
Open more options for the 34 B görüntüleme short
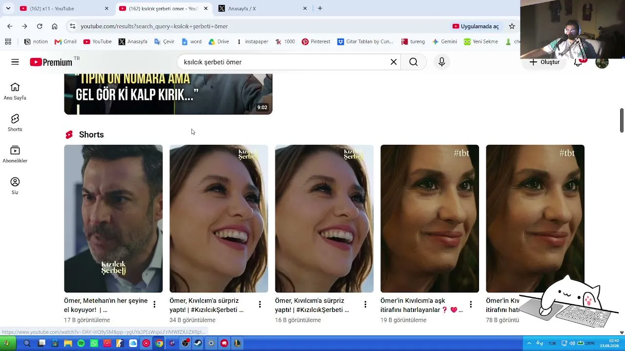click(260, 305)
